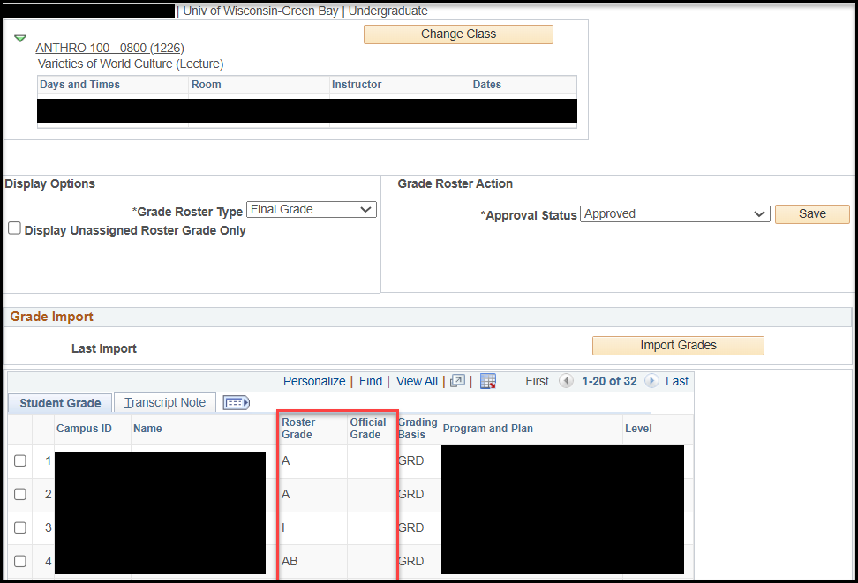Collapse the ANTHRO 100 class section triangle
The width and height of the screenshot is (858, 583).
(x=20, y=39)
